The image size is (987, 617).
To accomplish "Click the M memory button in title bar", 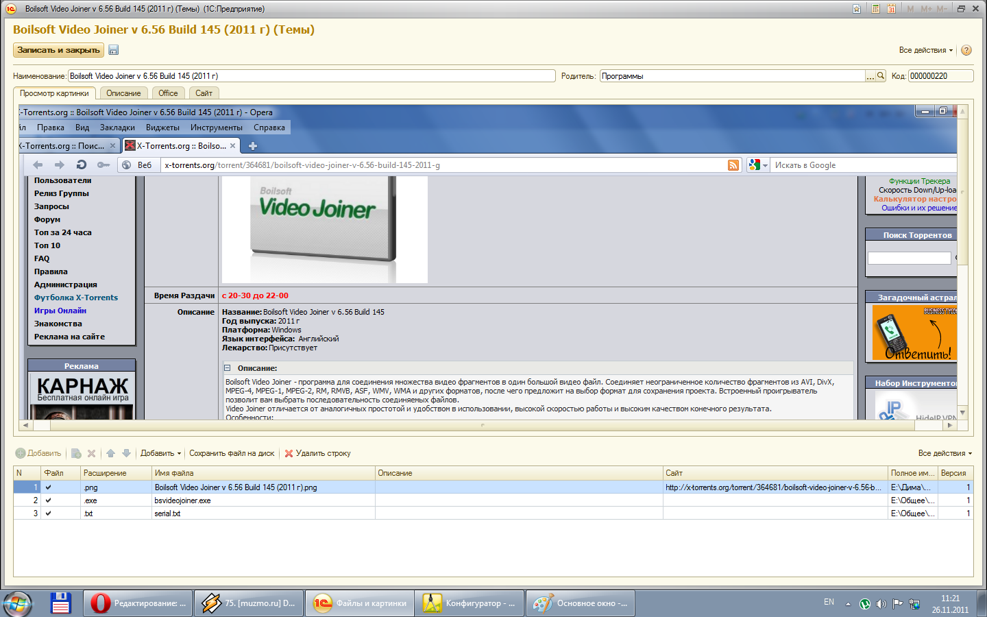I will [x=910, y=9].
